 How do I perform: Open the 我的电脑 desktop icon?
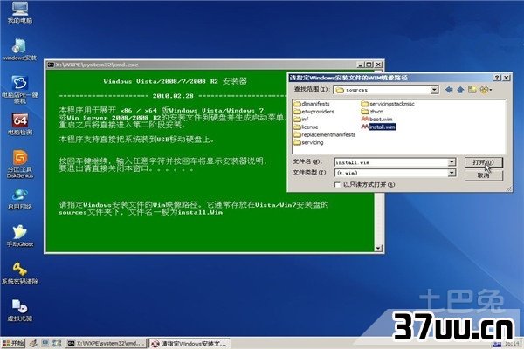pos(20,11)
